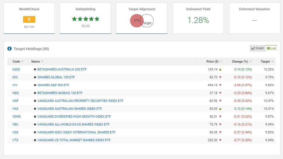Viewport: 283px width, 159px height.
Task: Open ISHARES S&P 500 ETF link
Action: click(53, 85)
